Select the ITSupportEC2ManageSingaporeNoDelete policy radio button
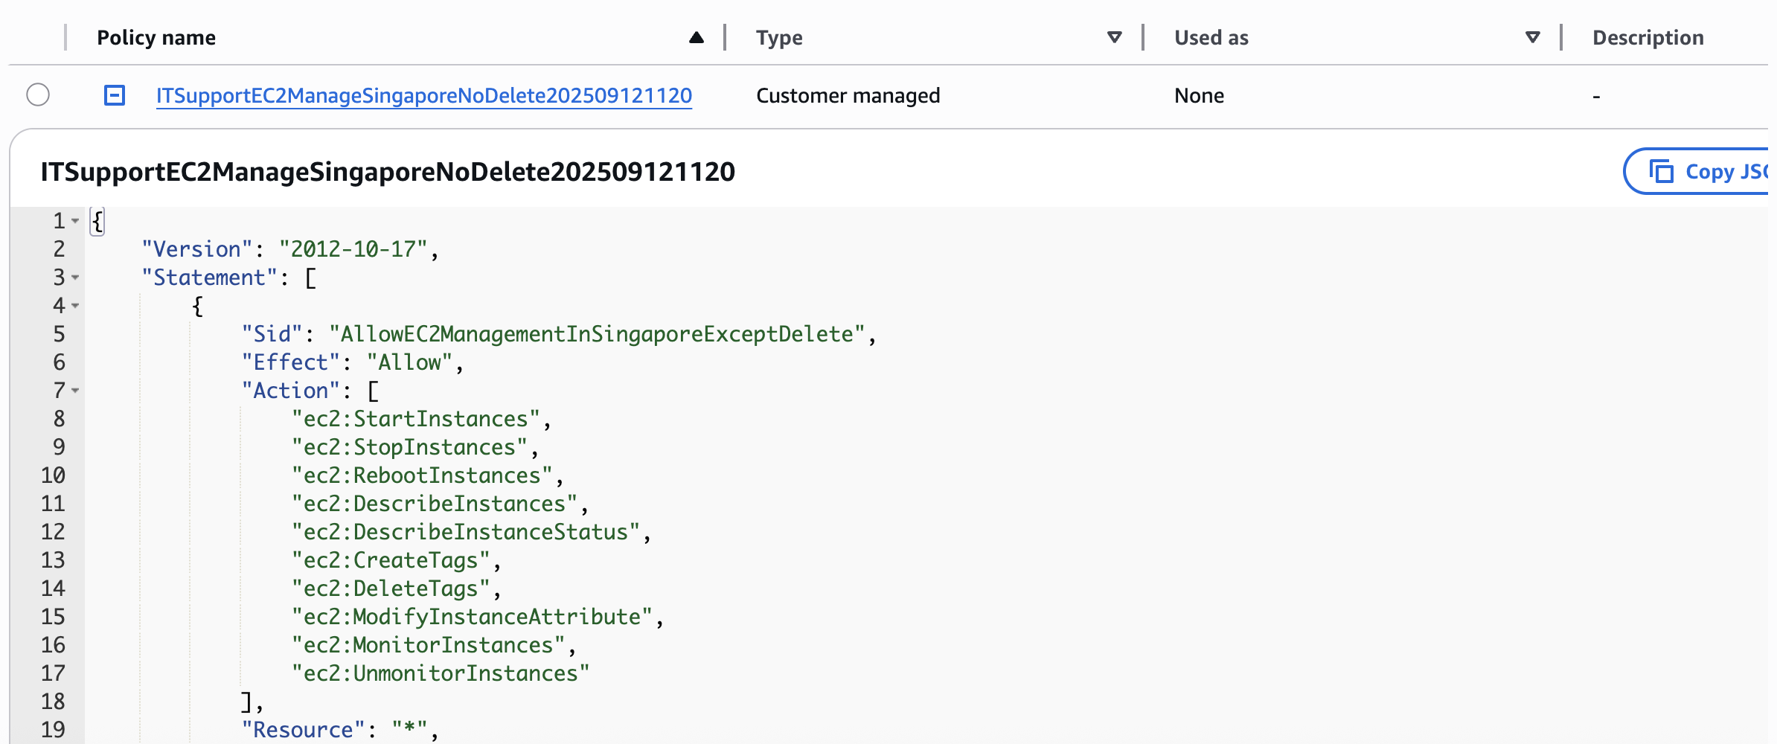1777x744 pixels. 38,95
